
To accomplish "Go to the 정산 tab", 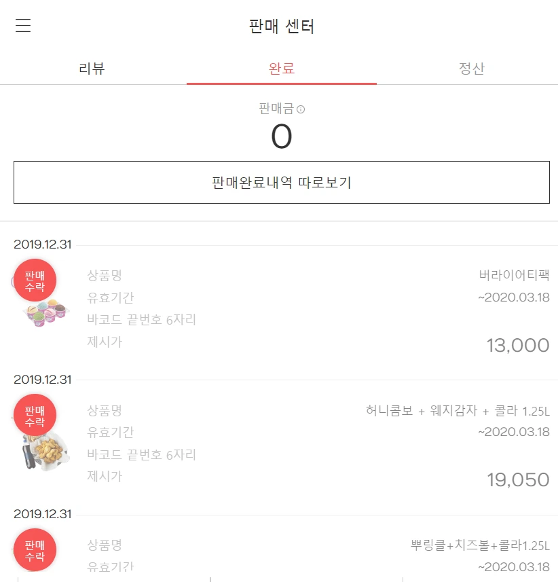I will click(472, 69).
